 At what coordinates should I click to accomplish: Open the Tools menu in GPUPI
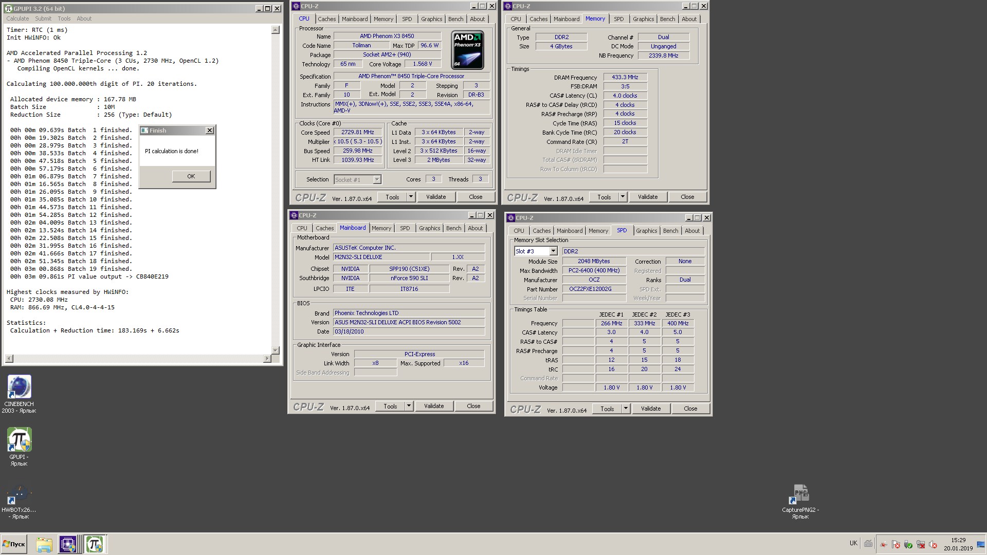pos(64,18)
